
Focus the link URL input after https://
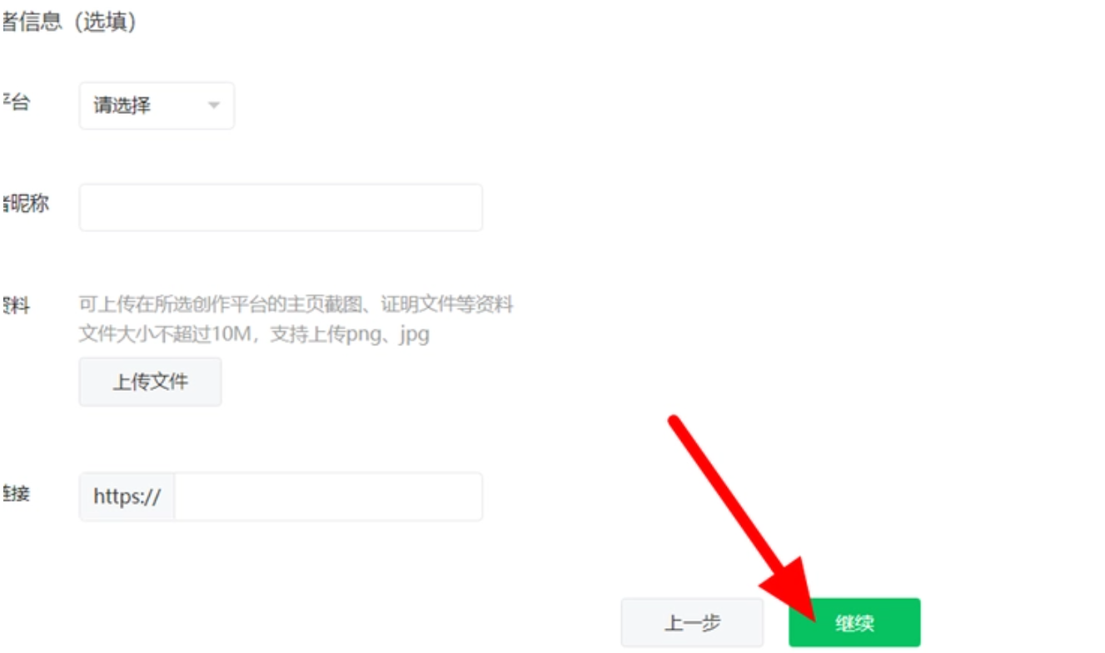(x=328, y=497)
